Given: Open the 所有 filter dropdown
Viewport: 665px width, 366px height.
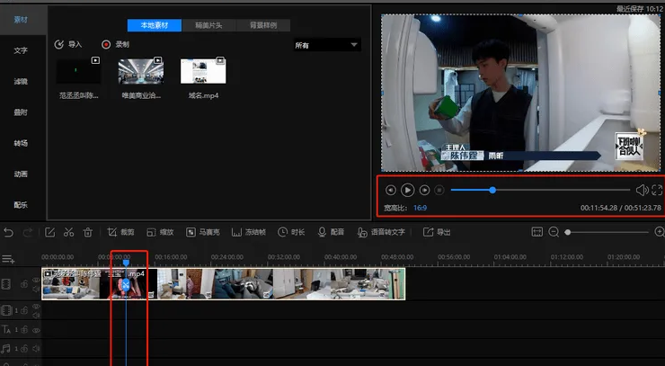Looking at the screenshot, I should pyautogui.click(x=327, y=45).
